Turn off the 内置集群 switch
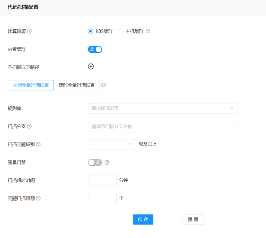The image size is (266, 238). click(95, 49)
